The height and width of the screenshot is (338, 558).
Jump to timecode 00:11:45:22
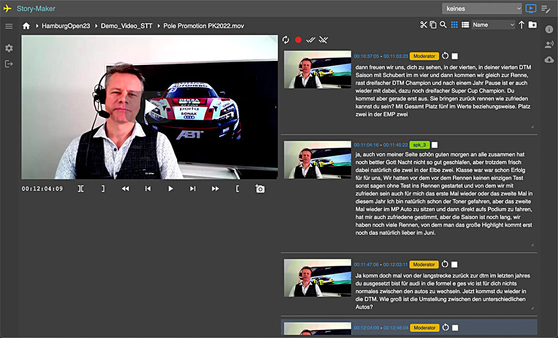395,145
